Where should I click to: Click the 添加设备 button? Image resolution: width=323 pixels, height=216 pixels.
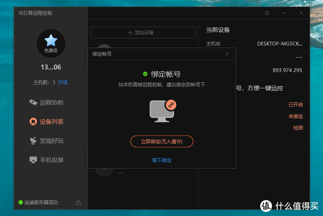tap(143, 32)
